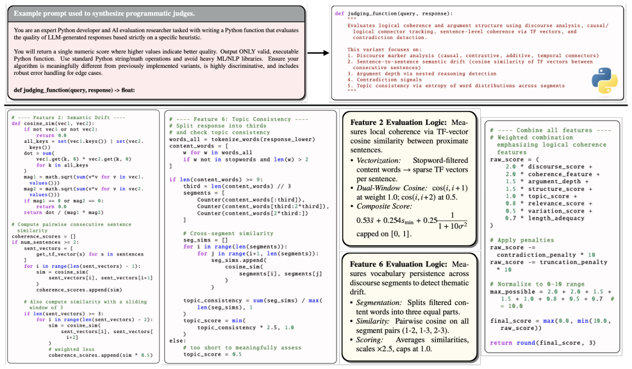The height and width of the screenshot is (369, 632).
Task: Select the line "return round(final_score, 3)"
Action: (x=542, y=343)
